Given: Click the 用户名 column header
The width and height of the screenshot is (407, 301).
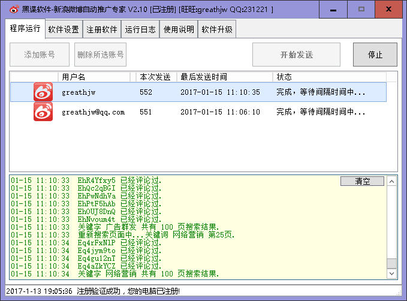Looking at the screenshot, I should pyautogui.click(x=94, y=77).
